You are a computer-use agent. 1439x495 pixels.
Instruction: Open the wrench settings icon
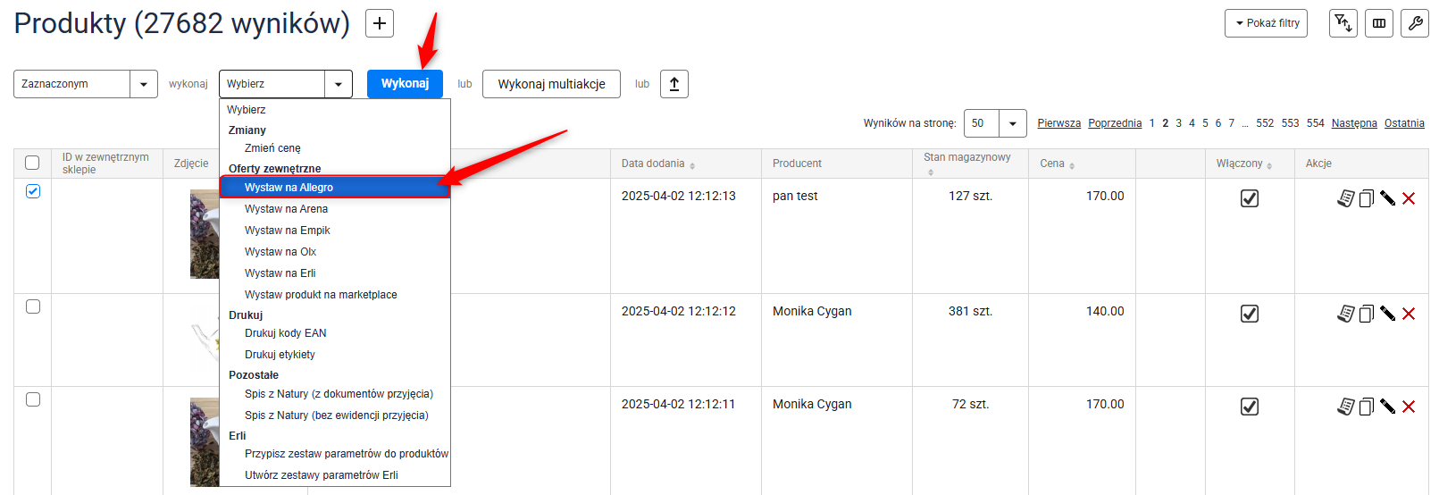(1415, 23)
